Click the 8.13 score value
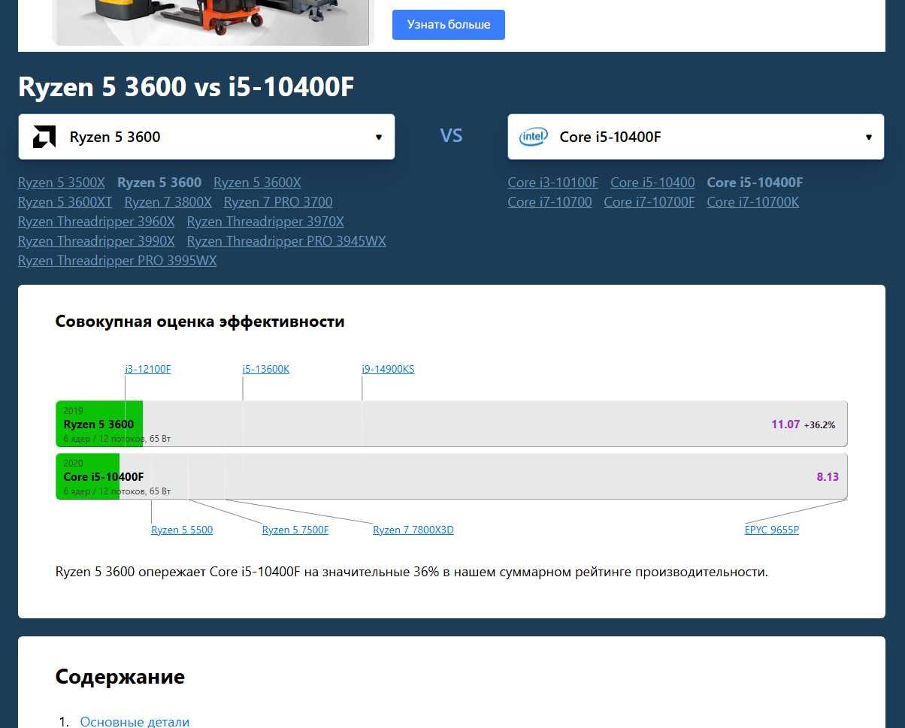The image size is (905, 728). click(x=828, y=477)
